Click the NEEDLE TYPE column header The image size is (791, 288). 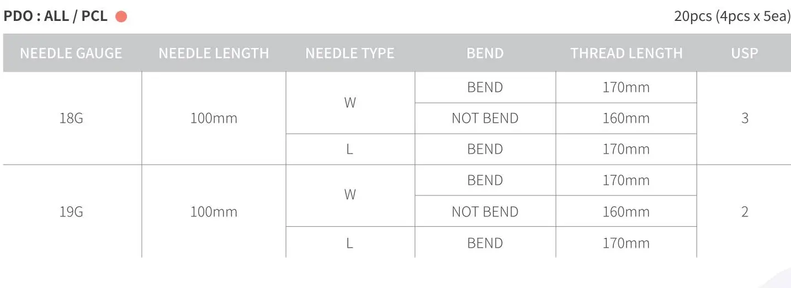pyautogui.click(x=350, y=53)
